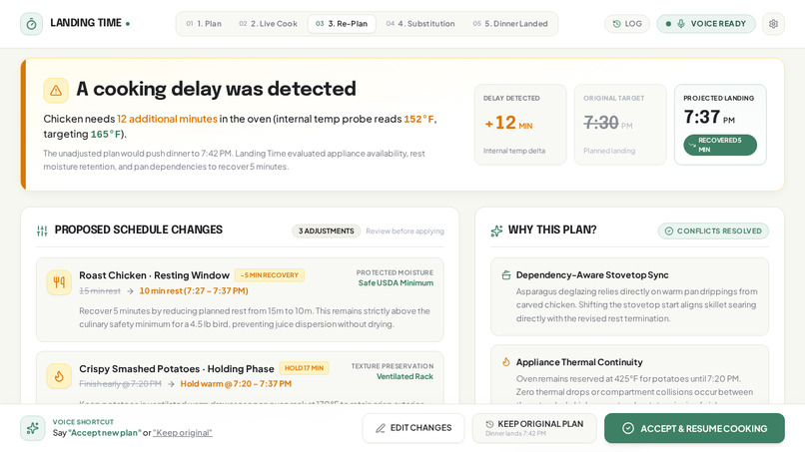The image size is (805, 452).
Task: Toggle the Voice Ready button
Action: tap(706, 24)
